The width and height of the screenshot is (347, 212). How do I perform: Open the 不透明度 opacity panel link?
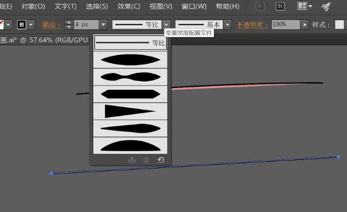click(252, 24)
